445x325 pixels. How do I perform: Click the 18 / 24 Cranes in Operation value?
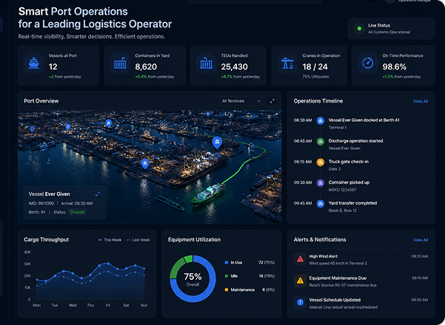click(x=315, y=66)
